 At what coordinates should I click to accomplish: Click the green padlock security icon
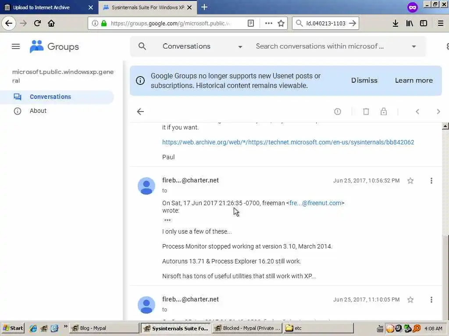pos(104,23)
